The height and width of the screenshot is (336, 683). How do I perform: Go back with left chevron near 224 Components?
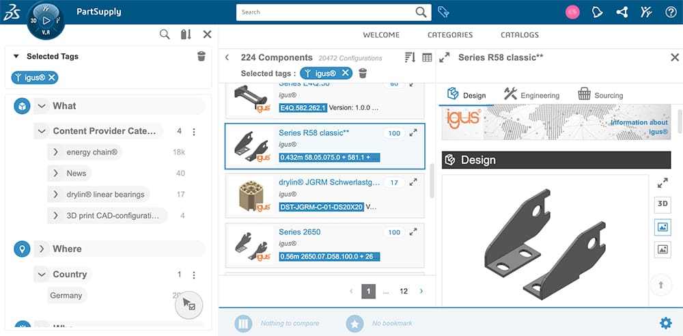click(x=227, y=57)
